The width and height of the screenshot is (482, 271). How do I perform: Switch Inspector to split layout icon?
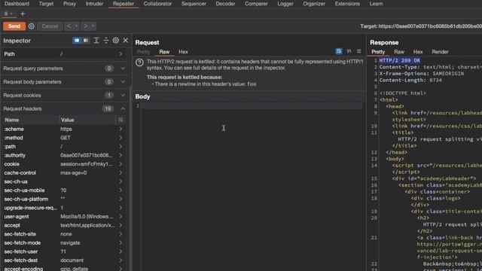point(86,41)
